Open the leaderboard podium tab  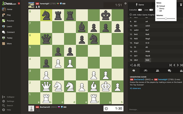[181, 71]
